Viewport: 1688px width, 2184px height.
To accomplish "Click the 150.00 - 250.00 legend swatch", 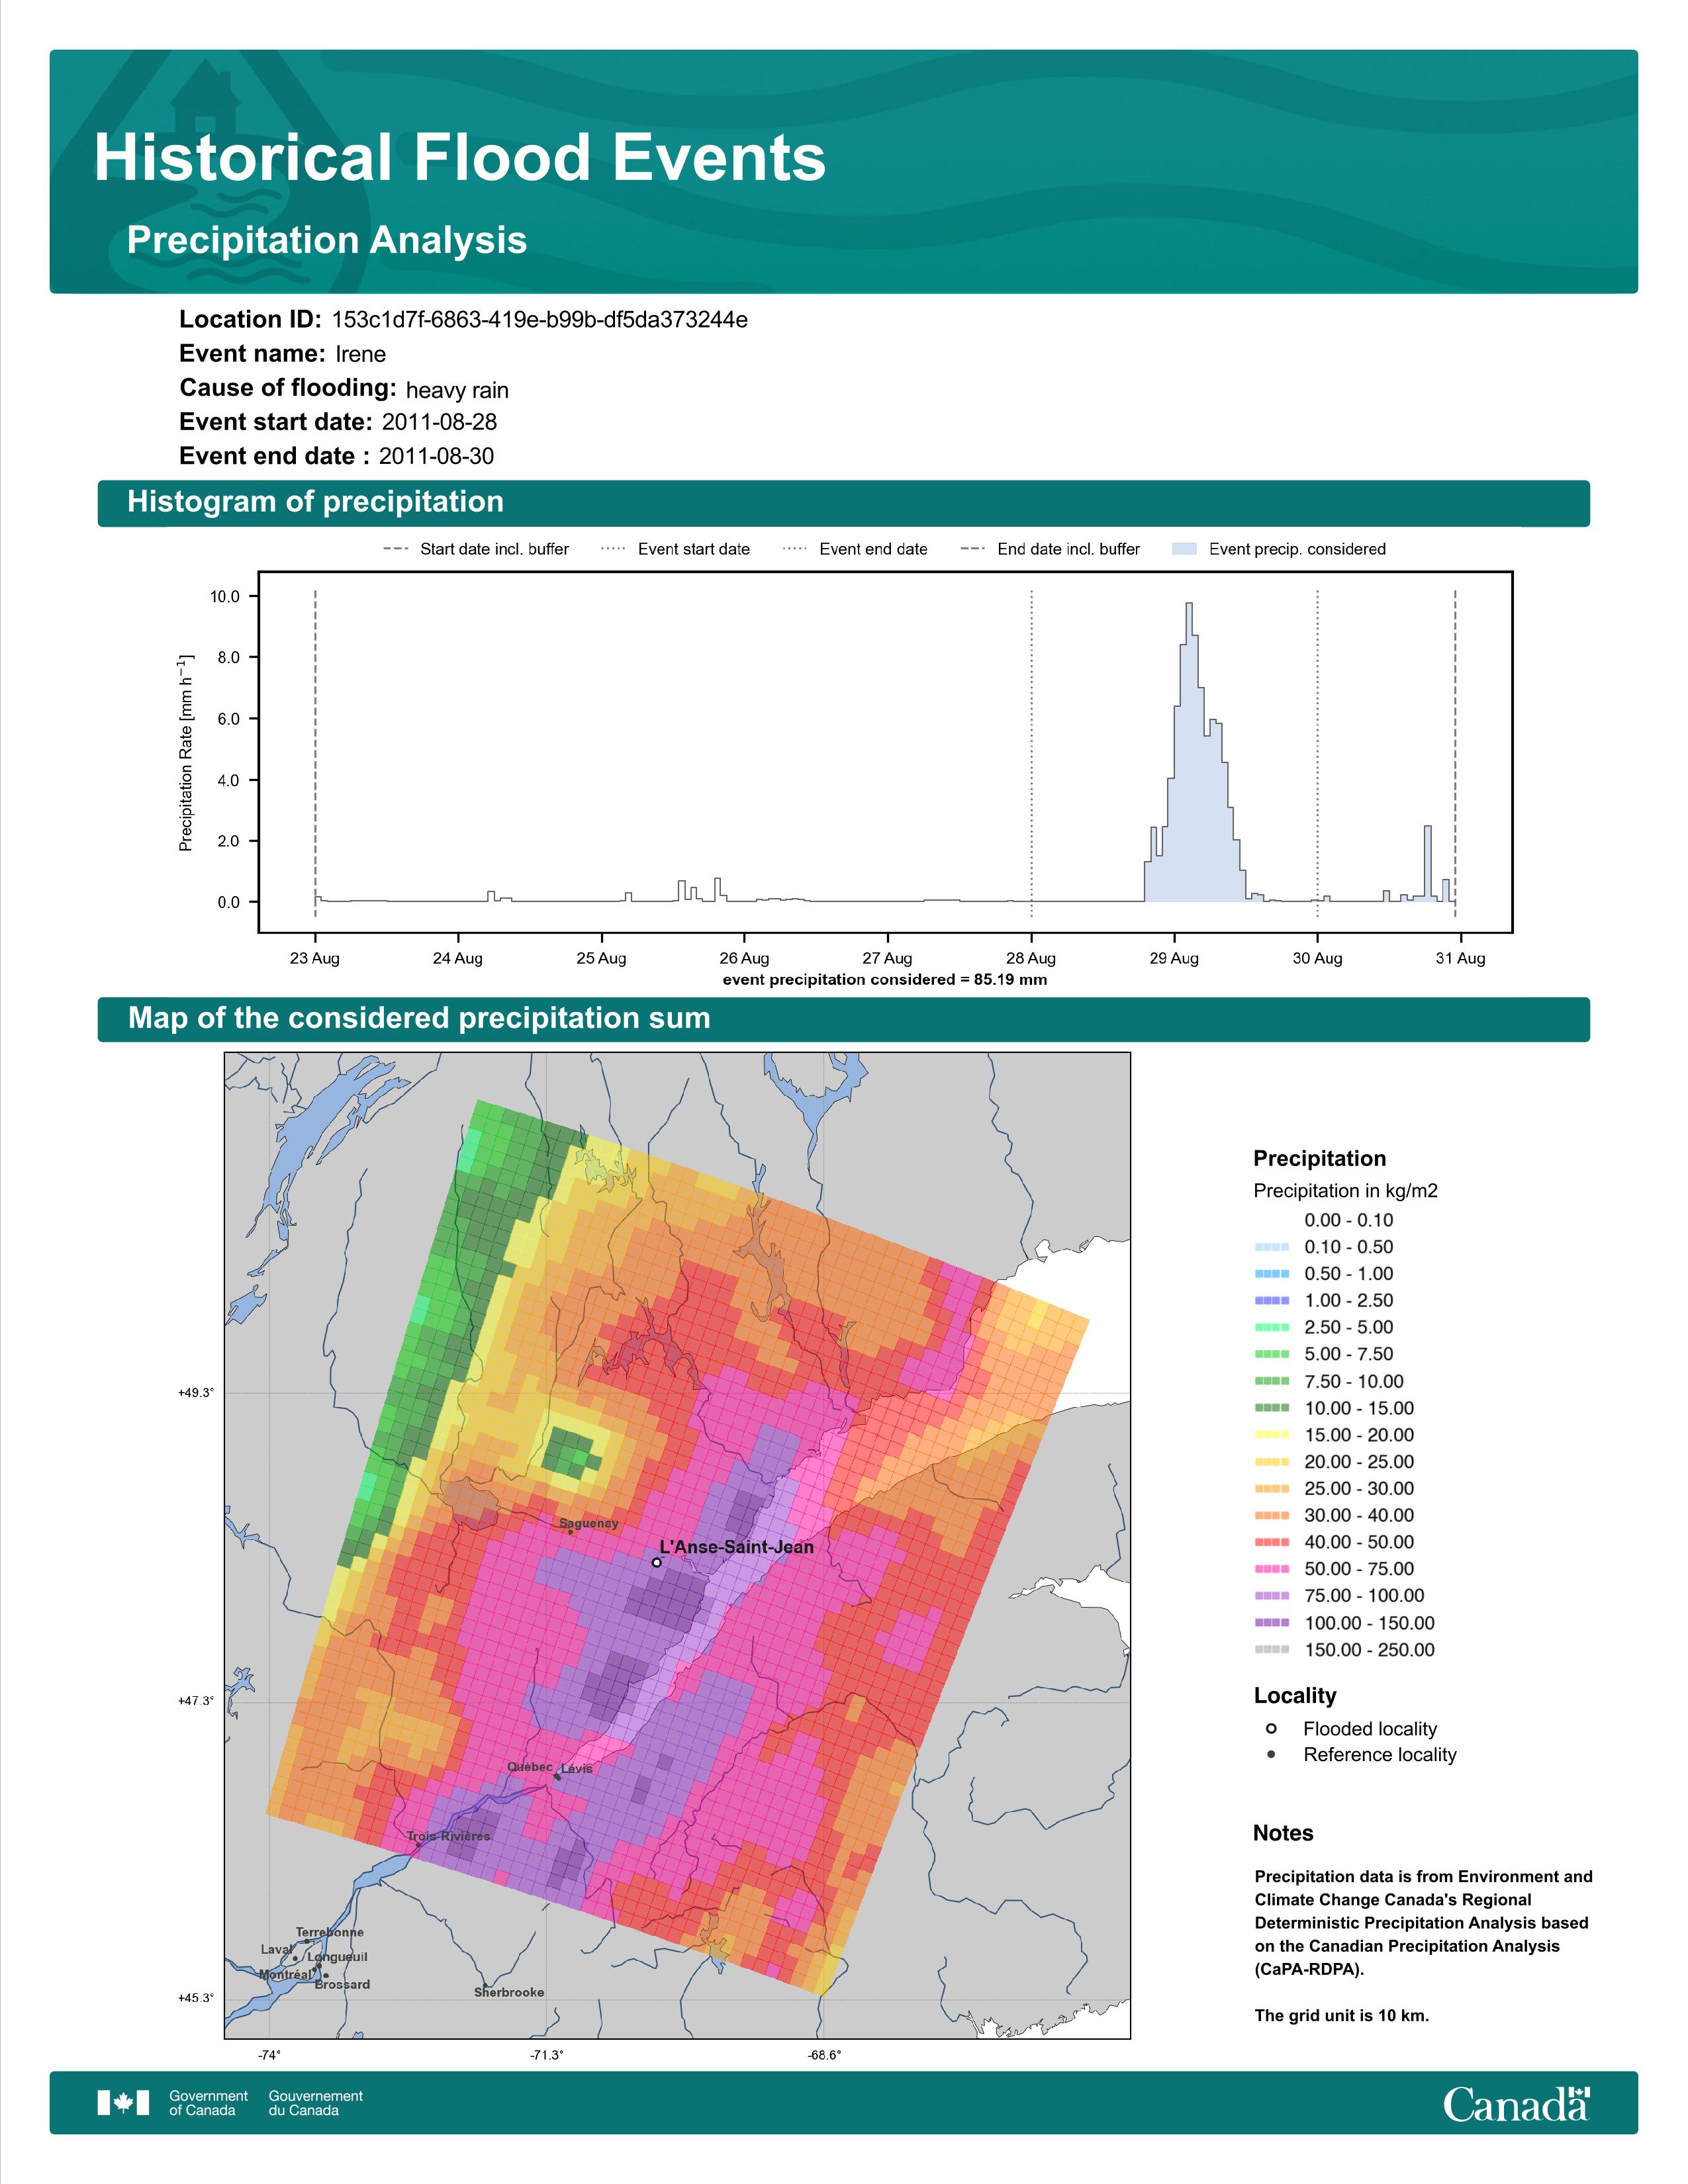I will coord(1271,1650).
